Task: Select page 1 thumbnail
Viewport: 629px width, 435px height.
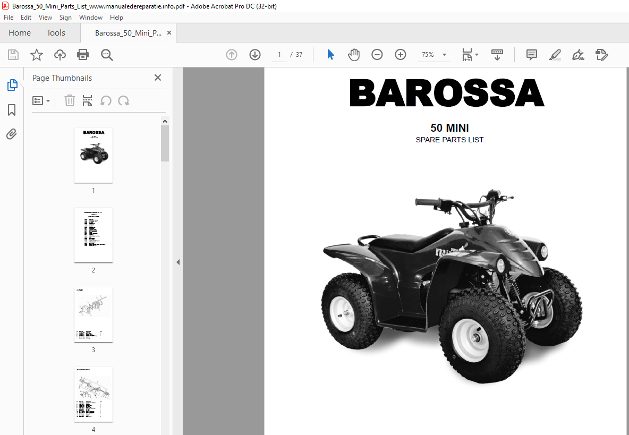Action: coord(93,156)
